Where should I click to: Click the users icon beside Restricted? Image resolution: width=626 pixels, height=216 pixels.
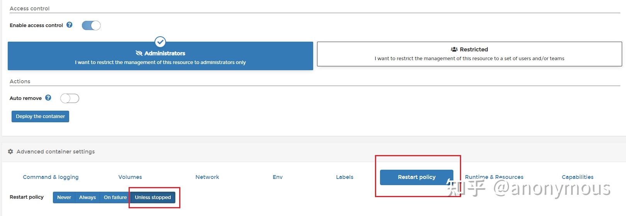454,49
